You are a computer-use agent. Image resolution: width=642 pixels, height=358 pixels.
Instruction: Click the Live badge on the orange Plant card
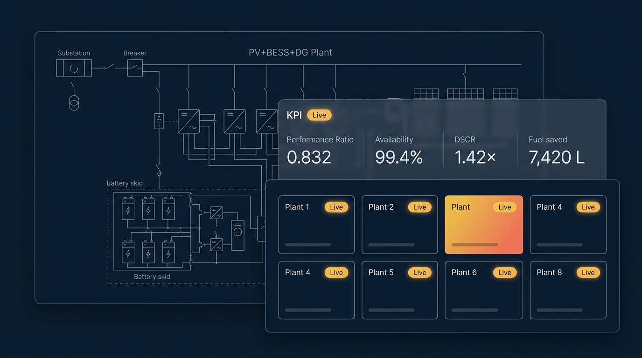[505, 207]
